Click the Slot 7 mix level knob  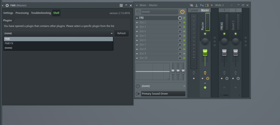coord(180,45)
